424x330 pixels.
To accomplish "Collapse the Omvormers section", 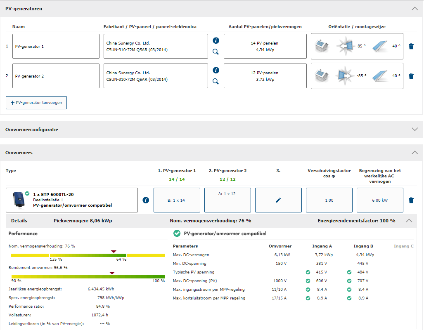I will (415, 153).
